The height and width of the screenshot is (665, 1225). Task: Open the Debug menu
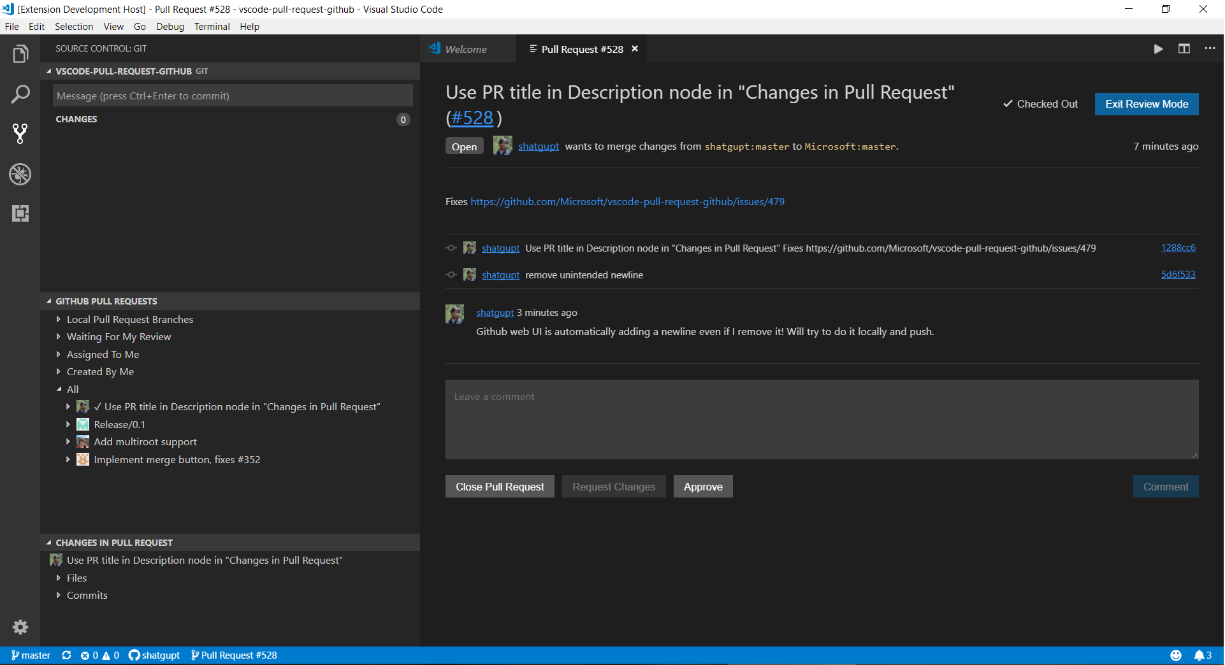pyautogui.click(x=170, y=26)
